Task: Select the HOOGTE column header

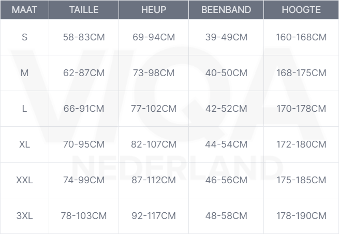Action: (x=301, y=10)
